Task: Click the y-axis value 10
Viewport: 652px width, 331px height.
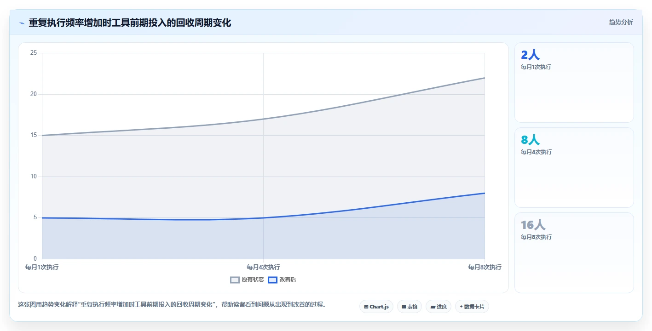Action: (x=34, y=177)
